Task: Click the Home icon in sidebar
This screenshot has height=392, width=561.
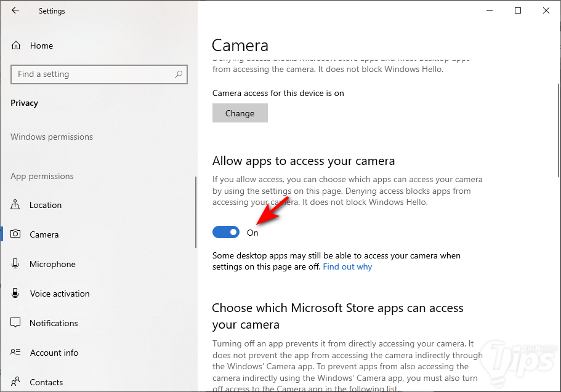Action: (x=16, y=46)
